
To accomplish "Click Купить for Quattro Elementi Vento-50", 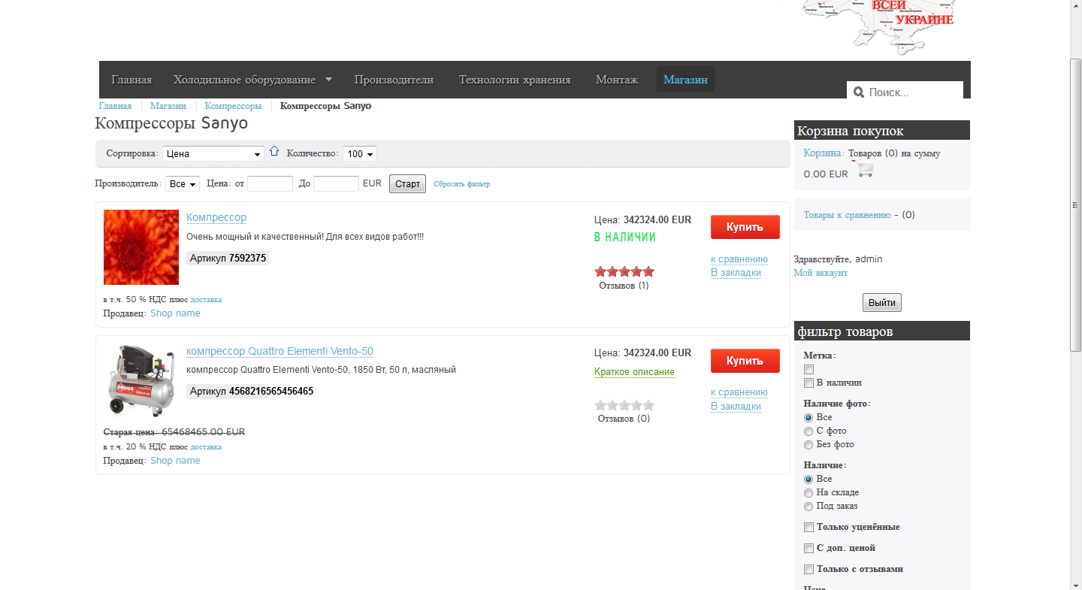I will 745,361.
